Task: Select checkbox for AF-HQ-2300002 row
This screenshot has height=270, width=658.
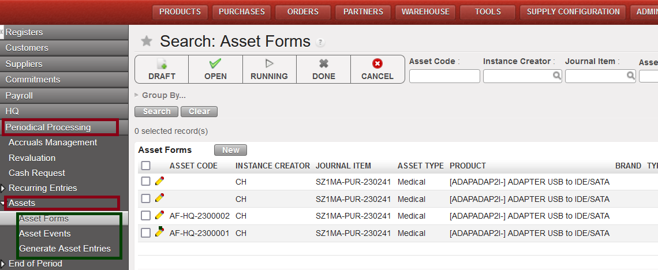Action: (x=145, y=216)
